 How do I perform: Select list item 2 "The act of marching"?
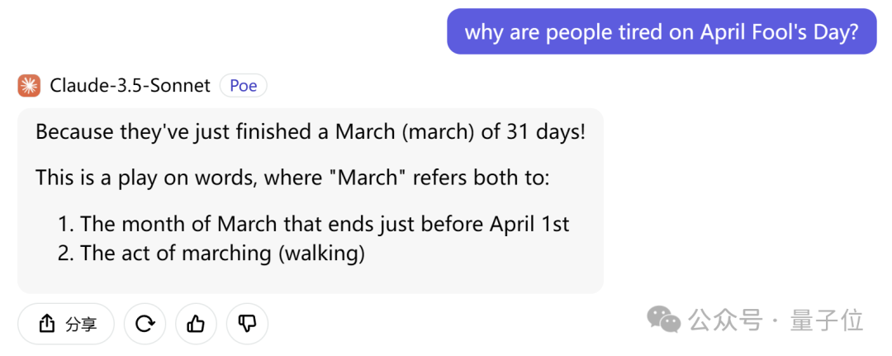coord(211,254)
